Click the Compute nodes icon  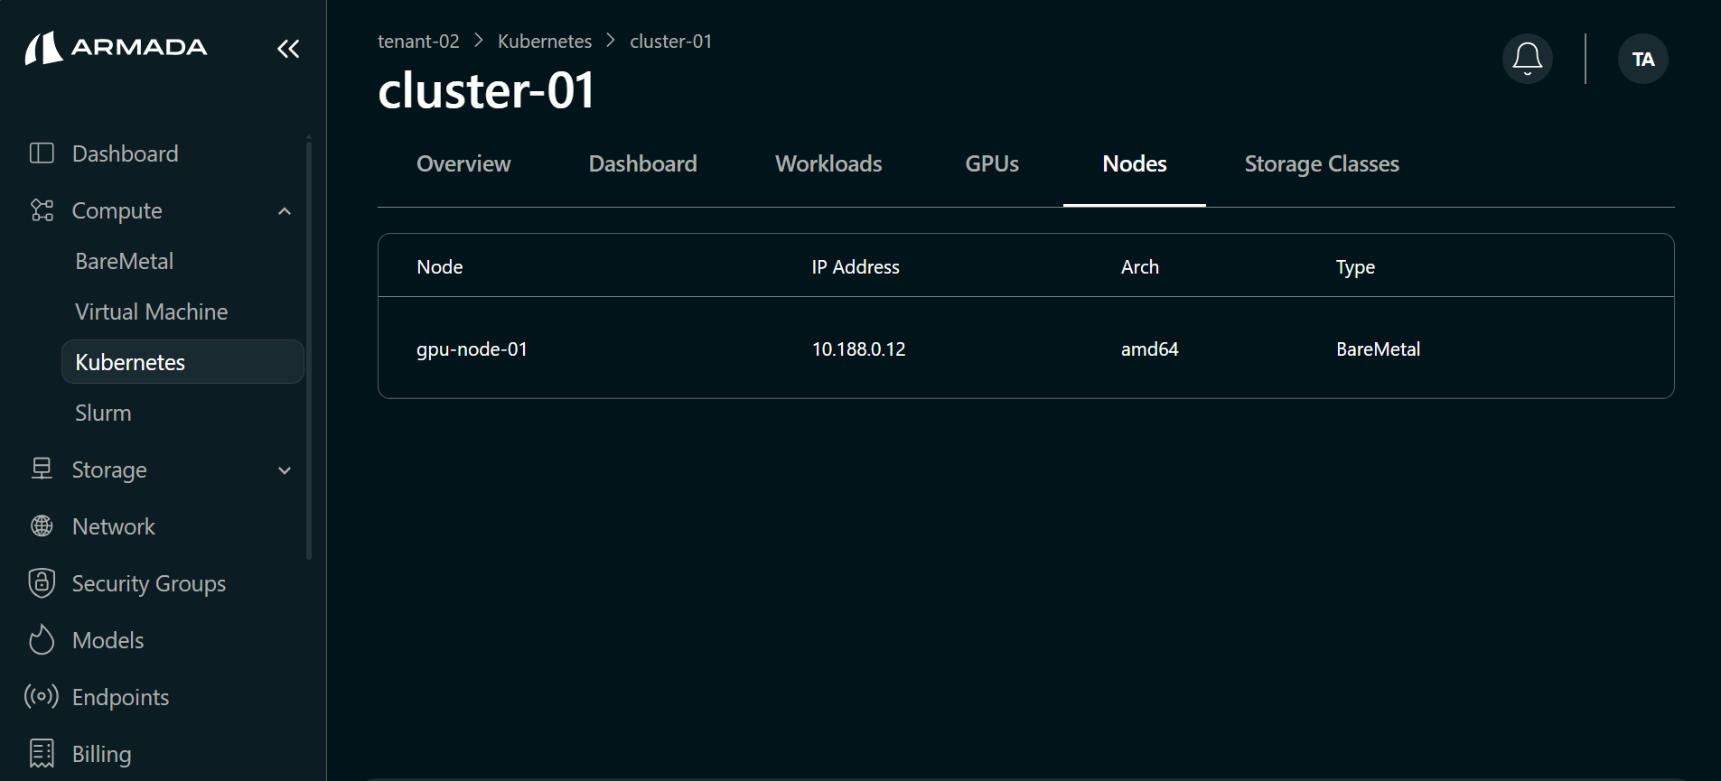pos(42,210)
